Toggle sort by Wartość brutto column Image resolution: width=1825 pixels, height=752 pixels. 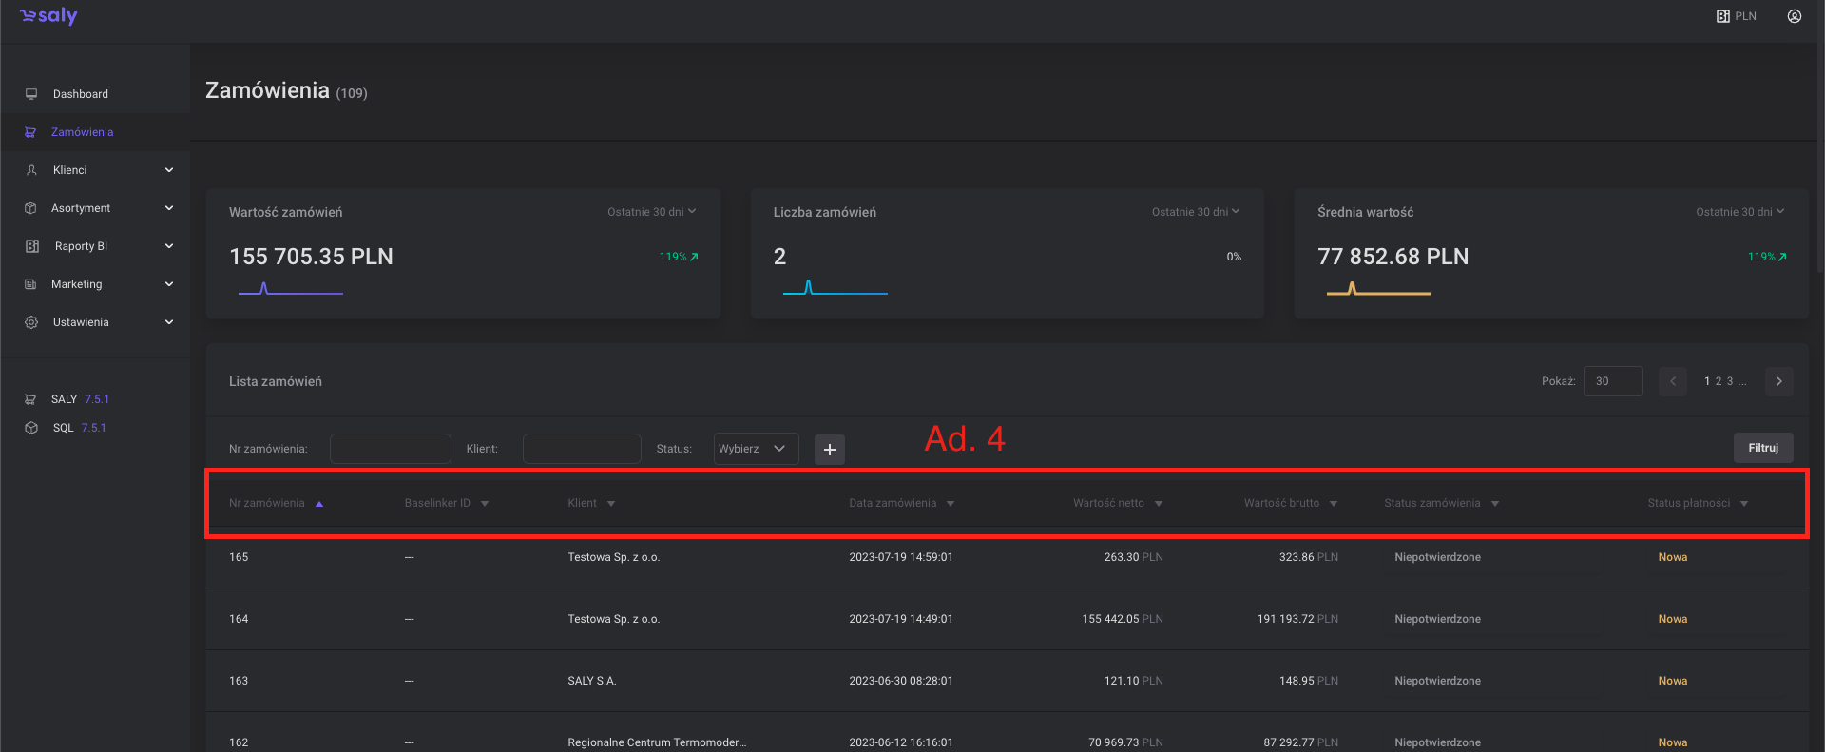[x=1290, y=503]
